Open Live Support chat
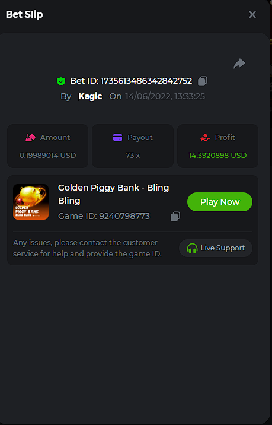Screen dimensions: 272x425 (216, 248)
